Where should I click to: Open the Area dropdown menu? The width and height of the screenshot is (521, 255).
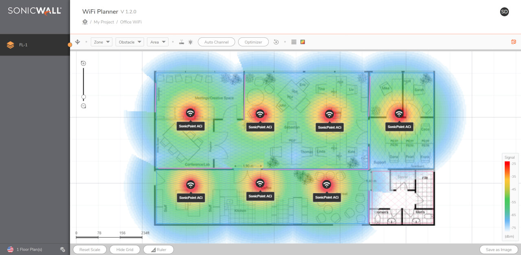(158, 42)
